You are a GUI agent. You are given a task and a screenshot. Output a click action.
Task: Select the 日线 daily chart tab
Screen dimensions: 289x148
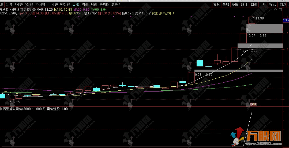[x=76, y=4]
